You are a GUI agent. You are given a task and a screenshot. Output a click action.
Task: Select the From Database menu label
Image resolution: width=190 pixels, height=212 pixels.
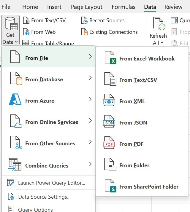(44, 79)
